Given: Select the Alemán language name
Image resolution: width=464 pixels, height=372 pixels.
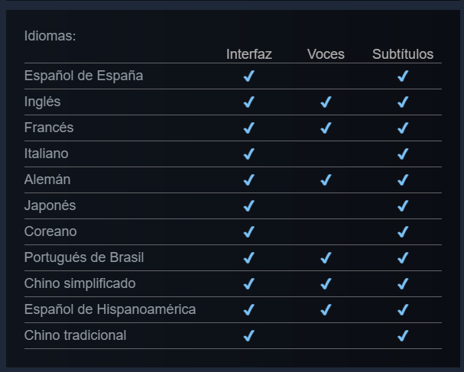Looking at the screenshot, I should point(47,180).
